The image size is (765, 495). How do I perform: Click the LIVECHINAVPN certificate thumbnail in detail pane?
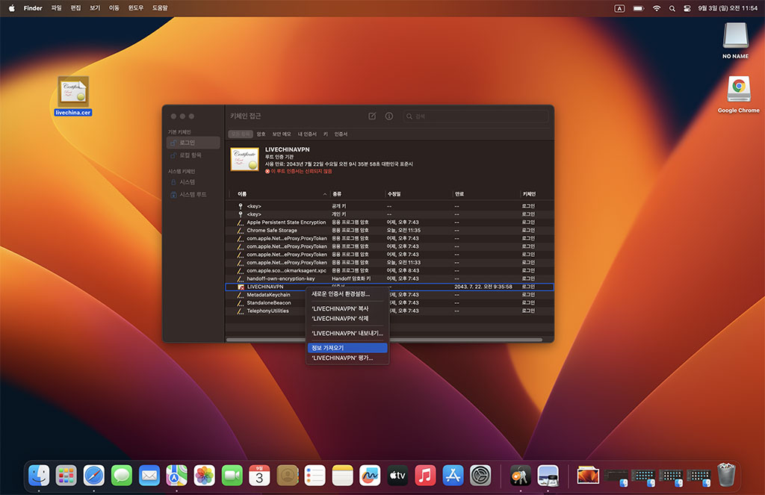tap(244, 159)
